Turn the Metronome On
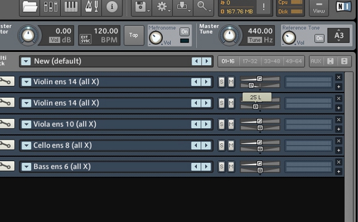The width and height of the screenshot is (358, 222). coord(184,32)
